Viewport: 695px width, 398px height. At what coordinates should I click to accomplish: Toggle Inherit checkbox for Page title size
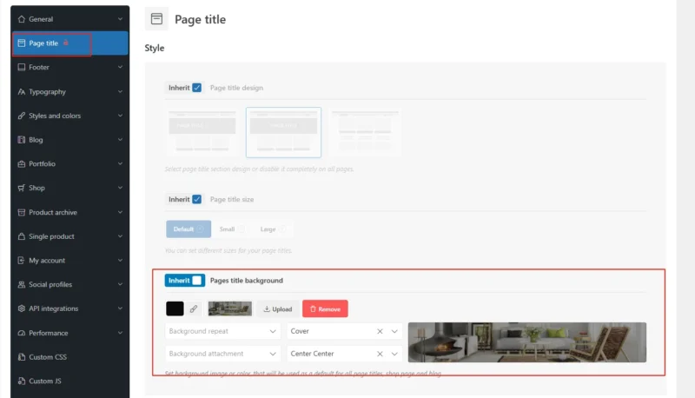tap(197, 199)
